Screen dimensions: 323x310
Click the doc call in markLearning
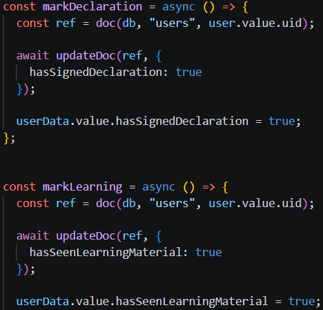[106, 203]
